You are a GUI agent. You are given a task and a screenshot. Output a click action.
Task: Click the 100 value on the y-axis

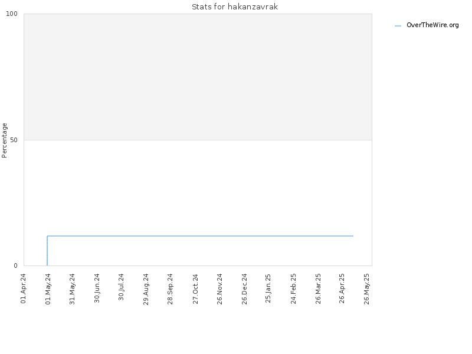12,14
